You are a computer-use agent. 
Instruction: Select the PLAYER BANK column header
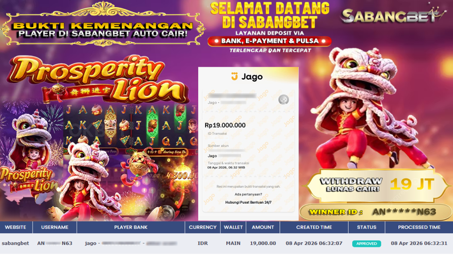point(131,227)
